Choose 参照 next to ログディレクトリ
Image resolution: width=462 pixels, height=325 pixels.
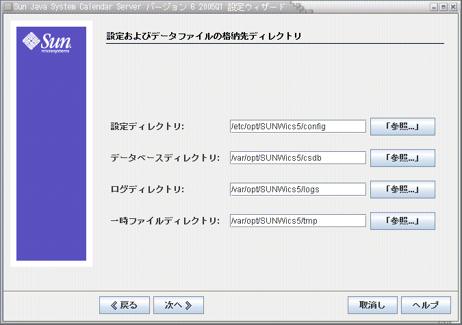(402, 190)
